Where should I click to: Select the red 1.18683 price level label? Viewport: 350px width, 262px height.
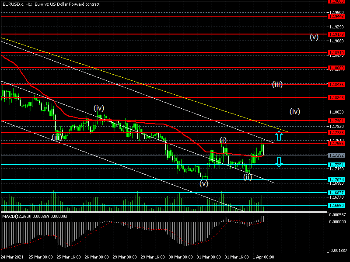click(336, 68)
